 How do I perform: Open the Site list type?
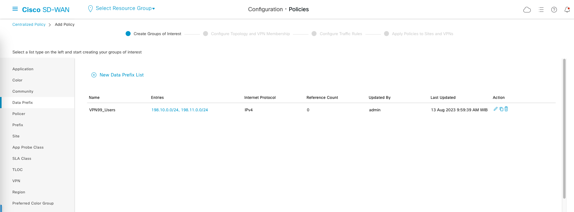[16, 136]
